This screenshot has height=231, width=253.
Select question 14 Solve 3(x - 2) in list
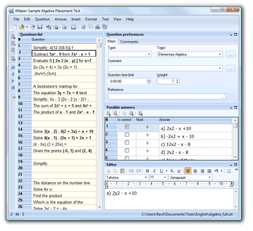[x=63, y=131]
